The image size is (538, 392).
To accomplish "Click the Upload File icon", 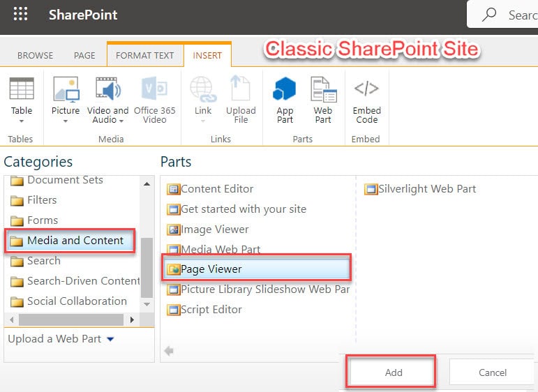I will [x=241, y=88].
